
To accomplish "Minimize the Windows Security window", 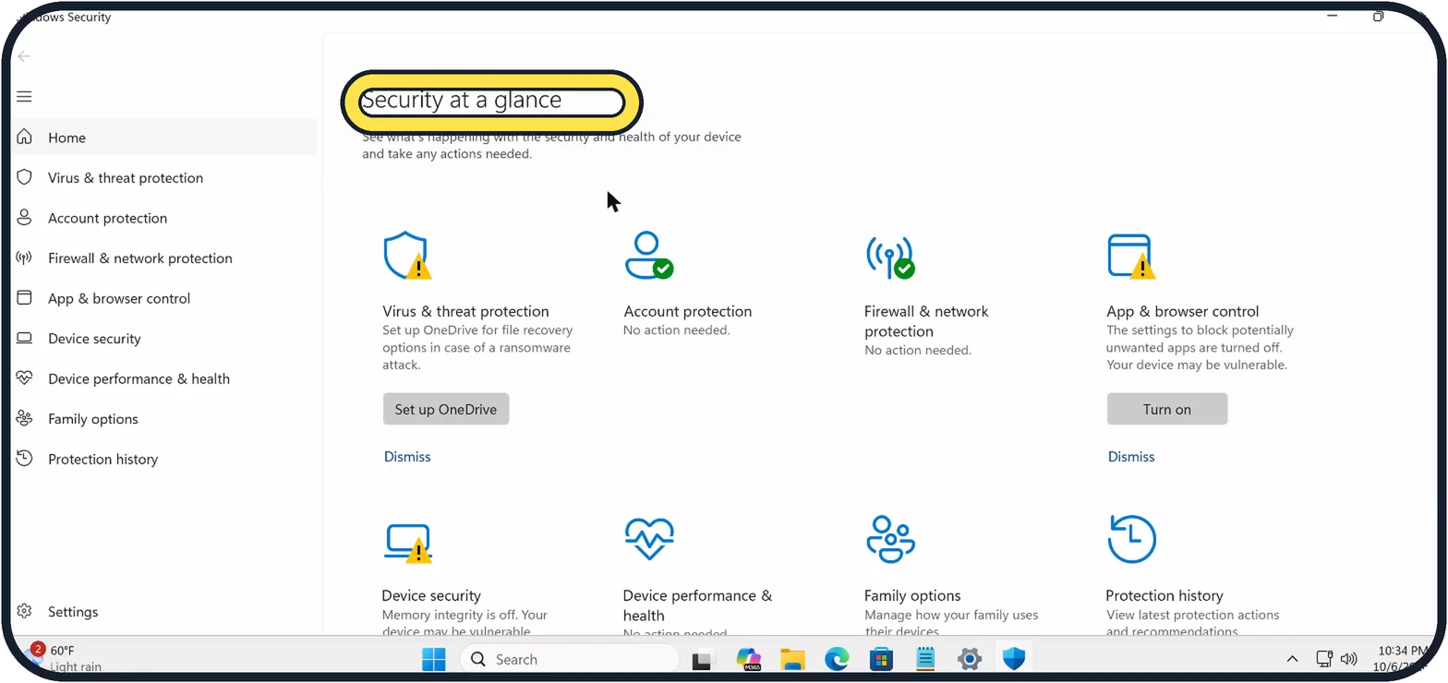I will click(x=1333, y=16).
